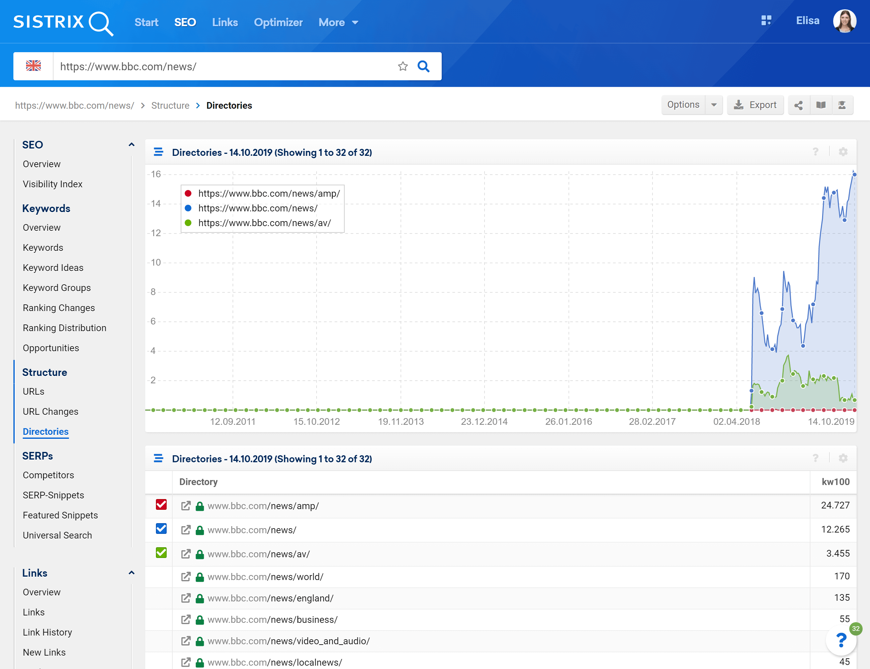The image size is (870, 669).
Task: Open Competitors in sidebar
Action: pyautogui.click(x=48, y=475)
